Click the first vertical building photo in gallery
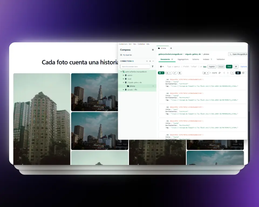The image size is (259, 207). coord(42,119)
